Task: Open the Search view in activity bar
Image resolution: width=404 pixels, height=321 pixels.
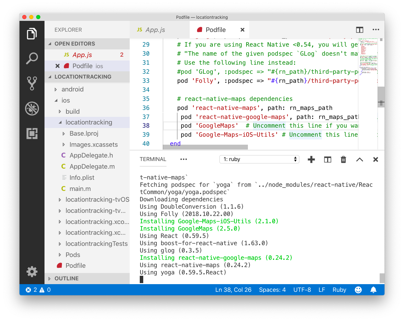Action: (32, 58)
